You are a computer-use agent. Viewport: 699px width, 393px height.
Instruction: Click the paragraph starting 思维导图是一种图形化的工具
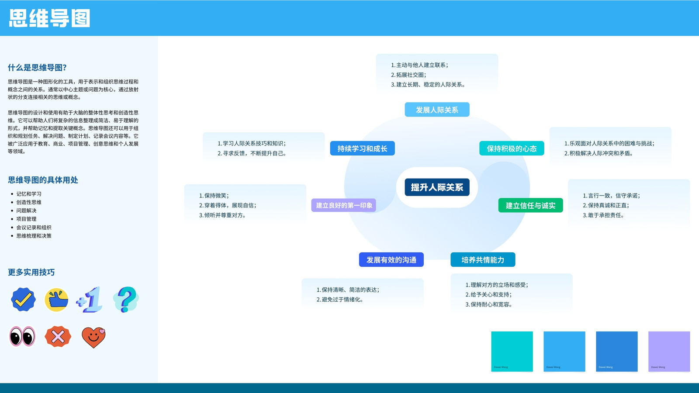click(x=73, y=90)
